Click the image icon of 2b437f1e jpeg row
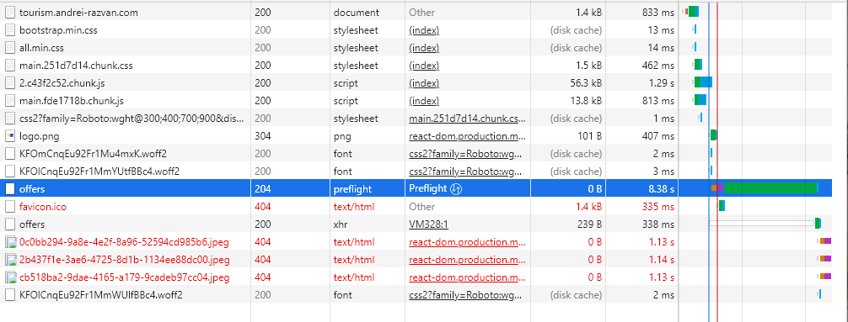 (x=10, y=260)
